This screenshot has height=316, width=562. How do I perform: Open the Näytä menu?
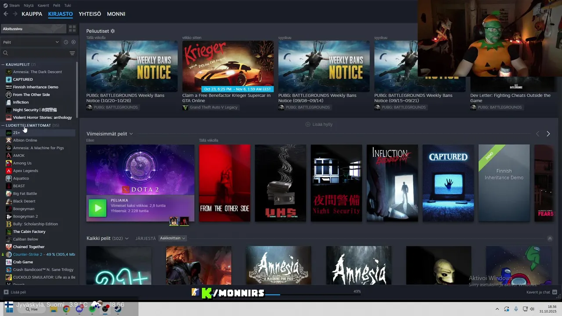coord(29,5)
